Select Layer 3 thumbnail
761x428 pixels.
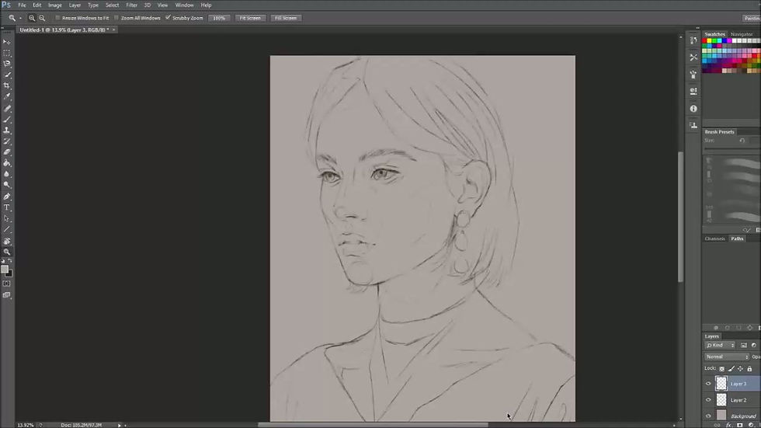coord(721,384)
